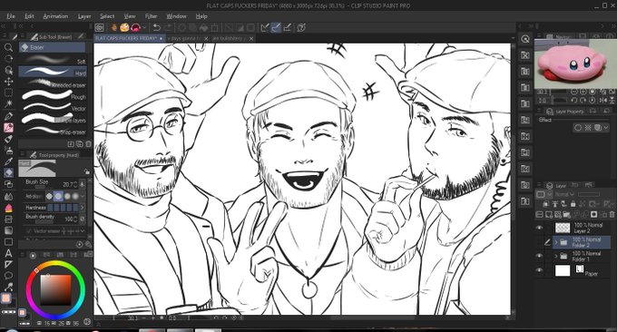Select the Balloon tool
Viewport: 617px width, 332px height.
coord(8,276)
